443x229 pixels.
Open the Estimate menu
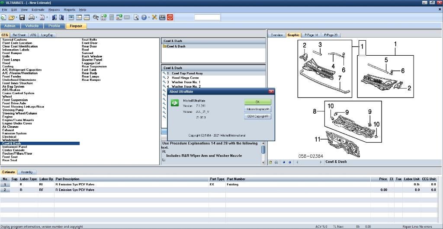coord(38,10)
